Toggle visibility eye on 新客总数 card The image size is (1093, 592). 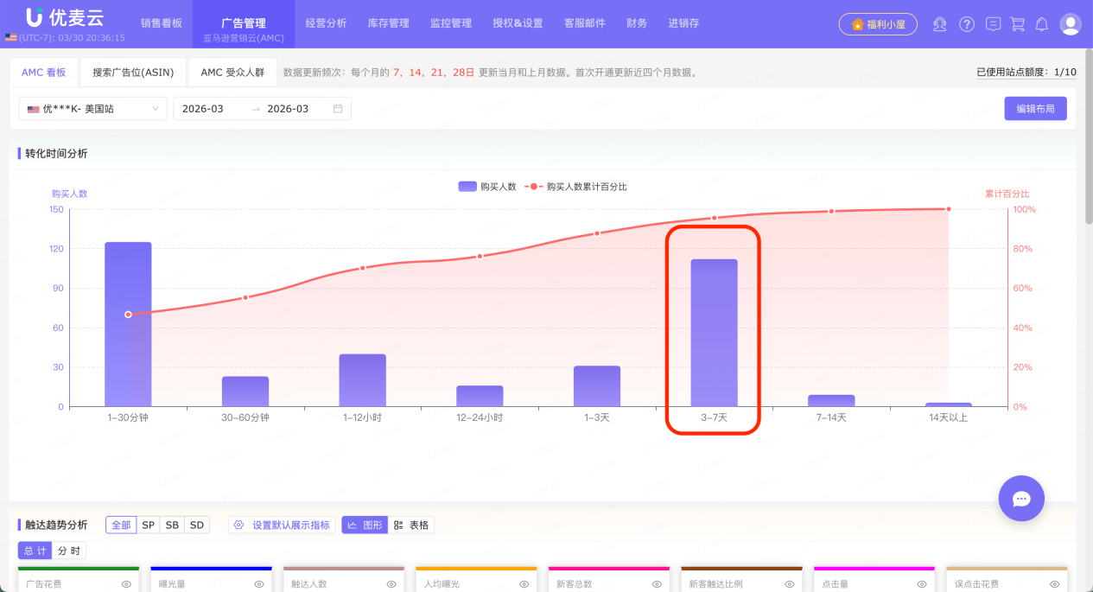coord(657,584)
